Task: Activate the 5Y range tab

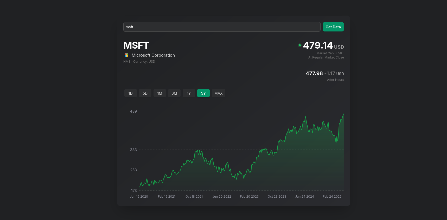Action: click(203, 93)
